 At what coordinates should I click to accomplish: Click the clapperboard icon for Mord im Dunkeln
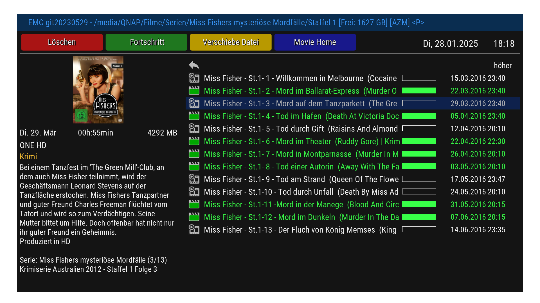(x=194, y=217)
